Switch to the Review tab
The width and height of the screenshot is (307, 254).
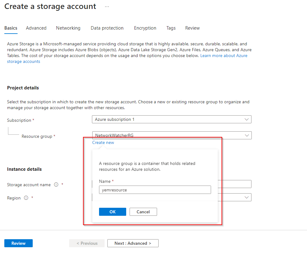193,28
